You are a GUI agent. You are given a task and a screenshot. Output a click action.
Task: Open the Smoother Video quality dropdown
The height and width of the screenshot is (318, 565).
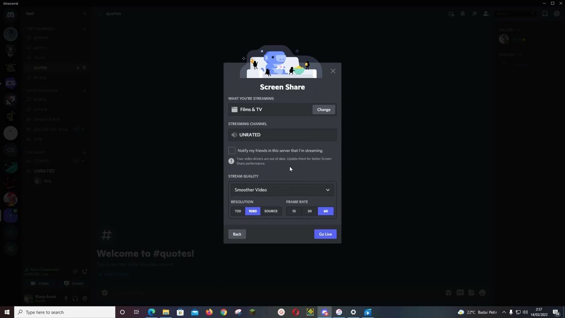coord(282,189)
